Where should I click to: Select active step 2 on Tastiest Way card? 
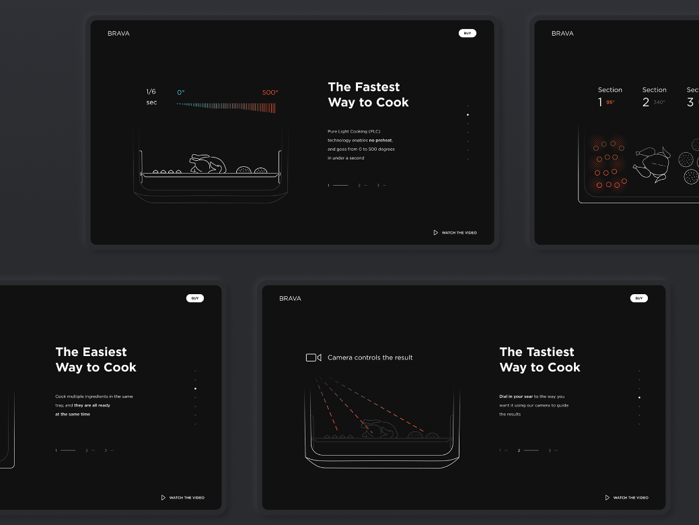point(528,450)
